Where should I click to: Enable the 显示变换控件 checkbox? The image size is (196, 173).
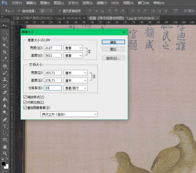pyautogui.click(x=60, y=11)
